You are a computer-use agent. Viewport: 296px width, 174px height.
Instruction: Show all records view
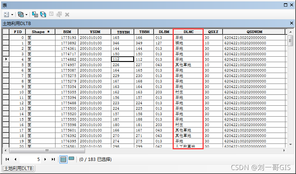click(x=64, y=159)
